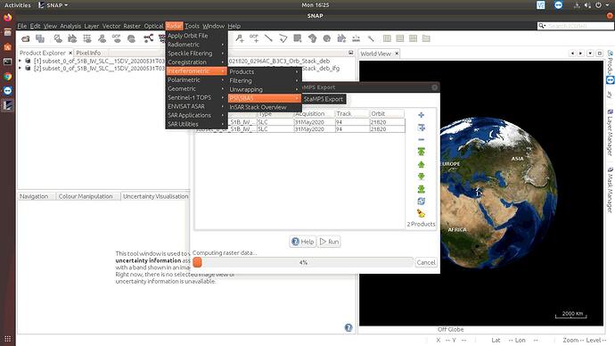Open the Geometric submenu

pos(196,88)
